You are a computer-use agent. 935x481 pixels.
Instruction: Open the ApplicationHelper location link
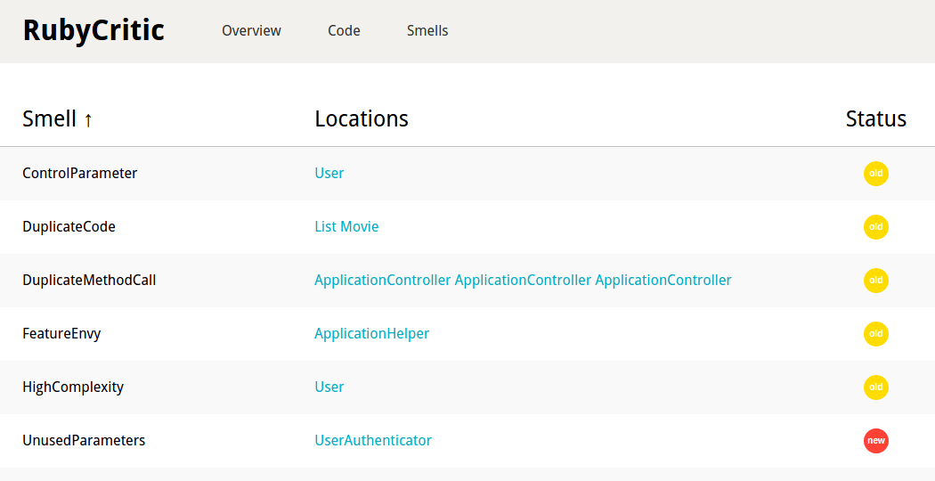[x=371, y=334]
